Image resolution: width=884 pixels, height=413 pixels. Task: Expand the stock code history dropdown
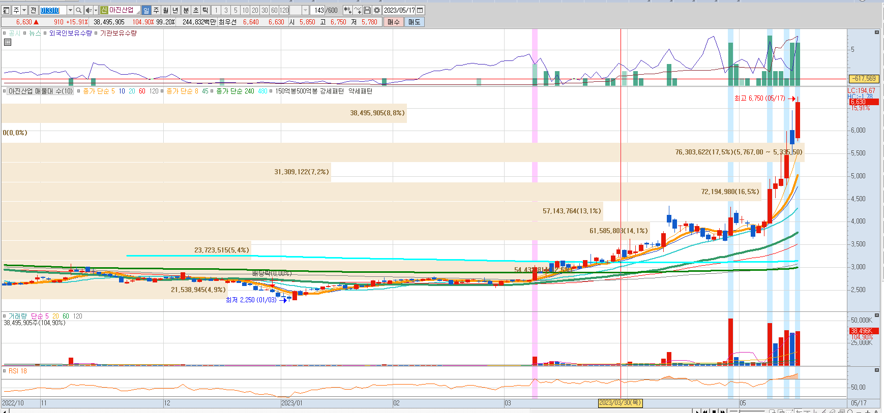click(x=70, y=10)
